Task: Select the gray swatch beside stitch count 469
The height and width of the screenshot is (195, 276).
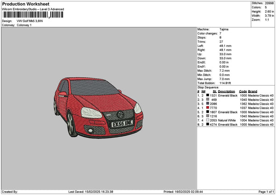Action: click(208, 99)
